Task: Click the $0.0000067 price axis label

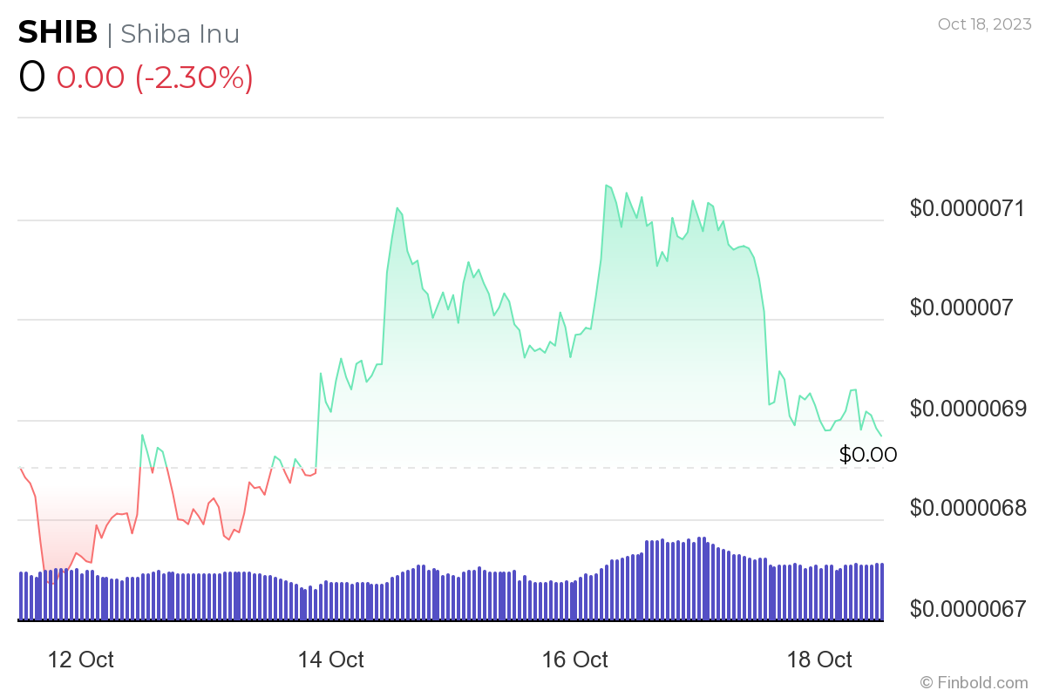Action: point(967,608)
